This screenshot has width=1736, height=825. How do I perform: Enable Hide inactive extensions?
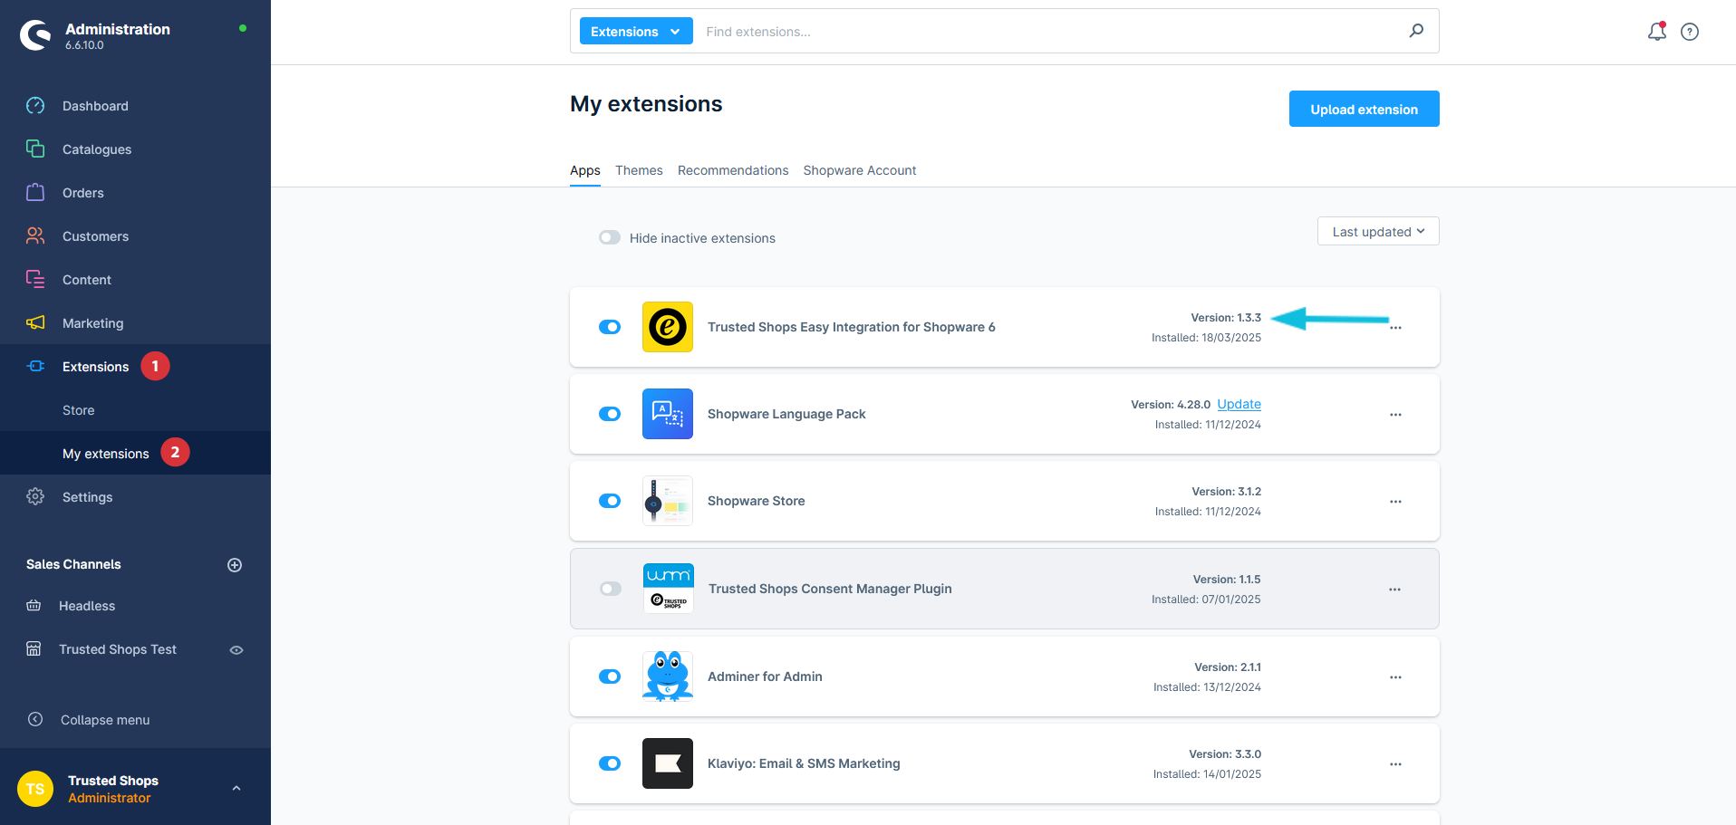point(610,237)
